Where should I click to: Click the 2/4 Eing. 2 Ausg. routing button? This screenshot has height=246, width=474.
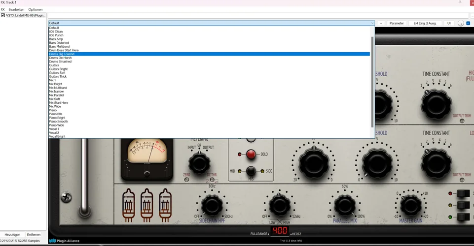425,23
